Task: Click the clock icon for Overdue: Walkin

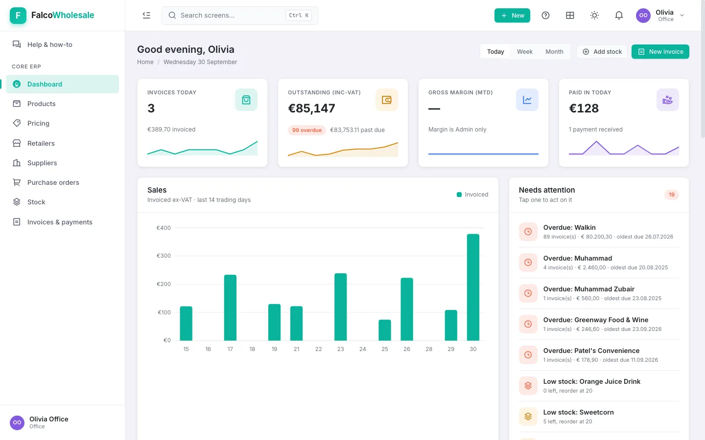Action: pos(528,232)
